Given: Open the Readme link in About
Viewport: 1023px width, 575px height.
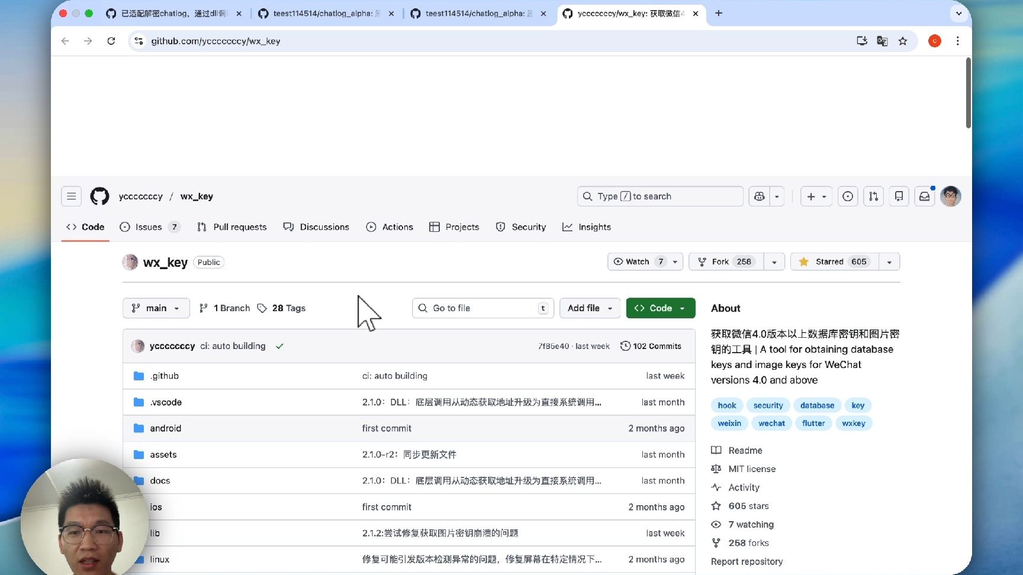Looking at the screenshot, I should pyautogui.click(x=745, y=450).
